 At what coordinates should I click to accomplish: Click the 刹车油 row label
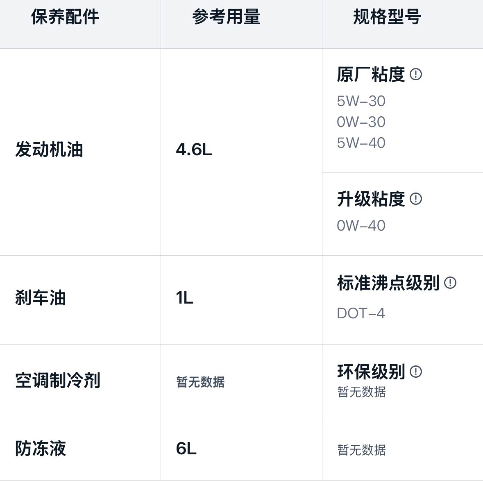[x=41, y=298]
